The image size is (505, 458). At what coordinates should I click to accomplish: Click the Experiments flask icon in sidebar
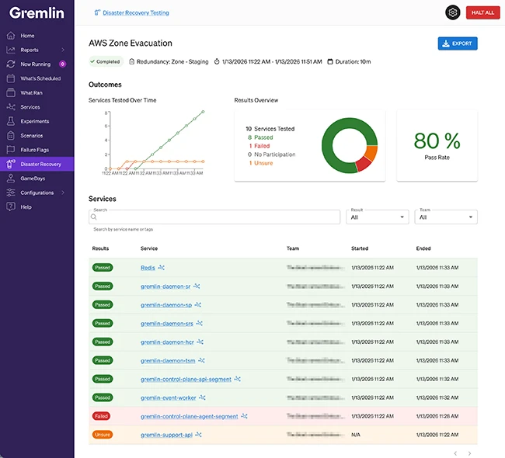[11, 121]
